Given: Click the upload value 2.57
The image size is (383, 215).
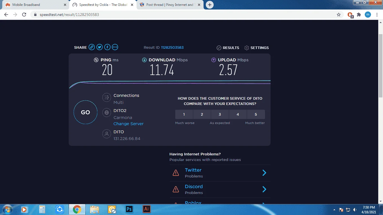Looking at the screenshot, I should click(x=228, y=70).
